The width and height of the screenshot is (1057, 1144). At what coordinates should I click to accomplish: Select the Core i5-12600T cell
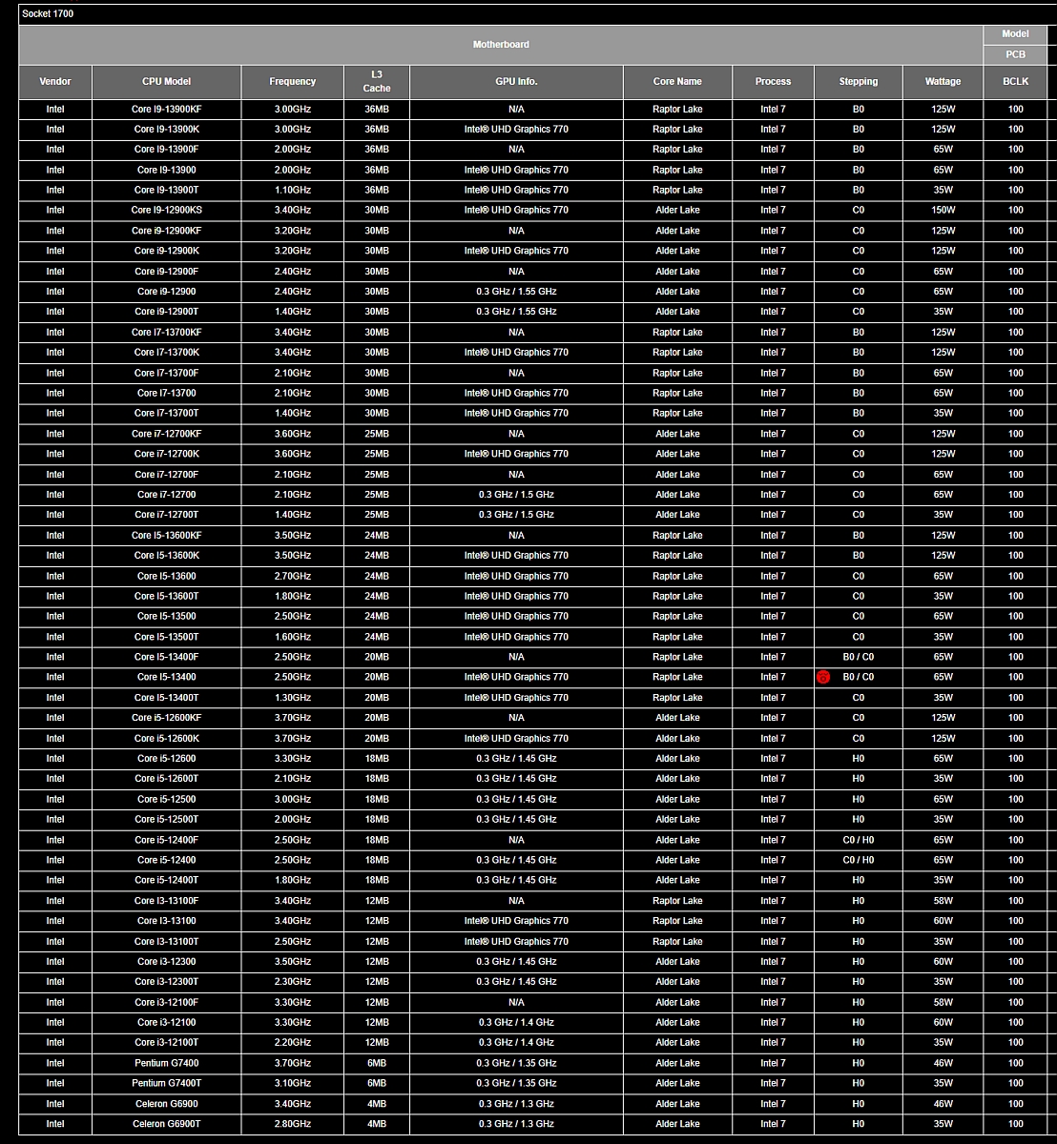click(167, 779)
